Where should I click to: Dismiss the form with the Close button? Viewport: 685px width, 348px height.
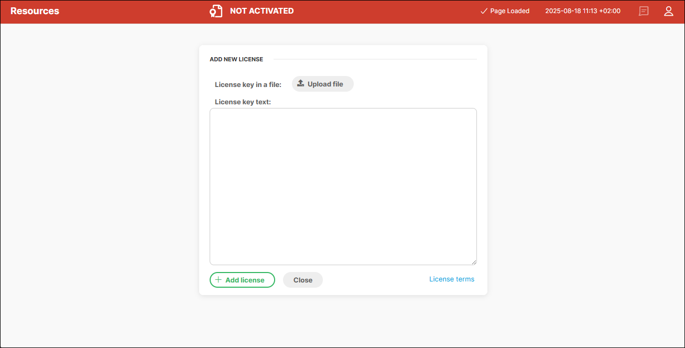tap(302, 279)
